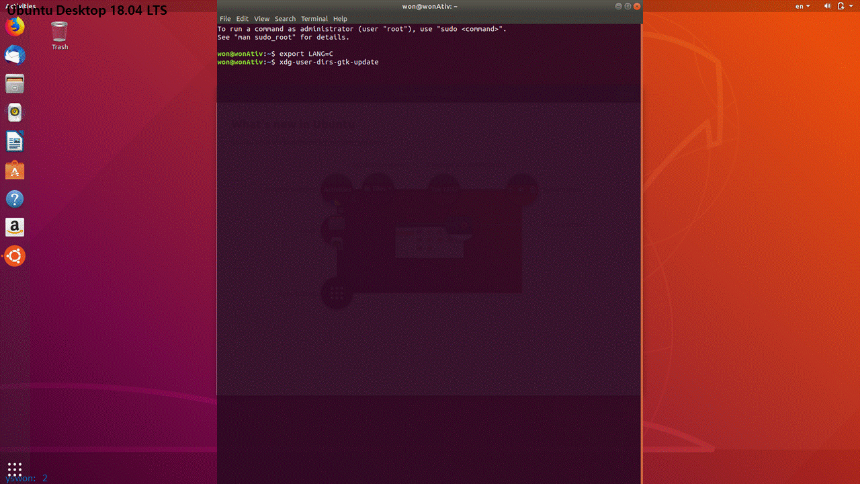Launch Rhythmbox music player from dock
The image size is (860, 484).
pos(15,113)
